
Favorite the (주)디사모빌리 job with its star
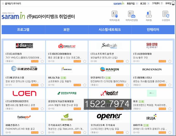click(x=42, y=61)
